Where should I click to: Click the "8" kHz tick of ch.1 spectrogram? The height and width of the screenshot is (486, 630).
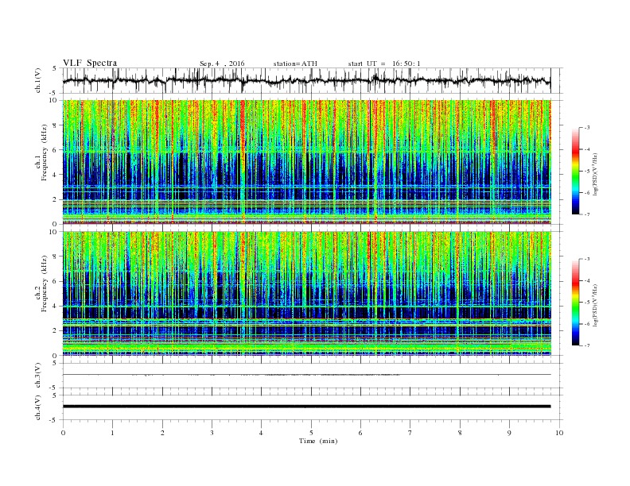(x=56, y=125)
